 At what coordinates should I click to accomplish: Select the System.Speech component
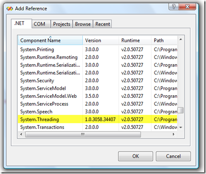(97, 112)
